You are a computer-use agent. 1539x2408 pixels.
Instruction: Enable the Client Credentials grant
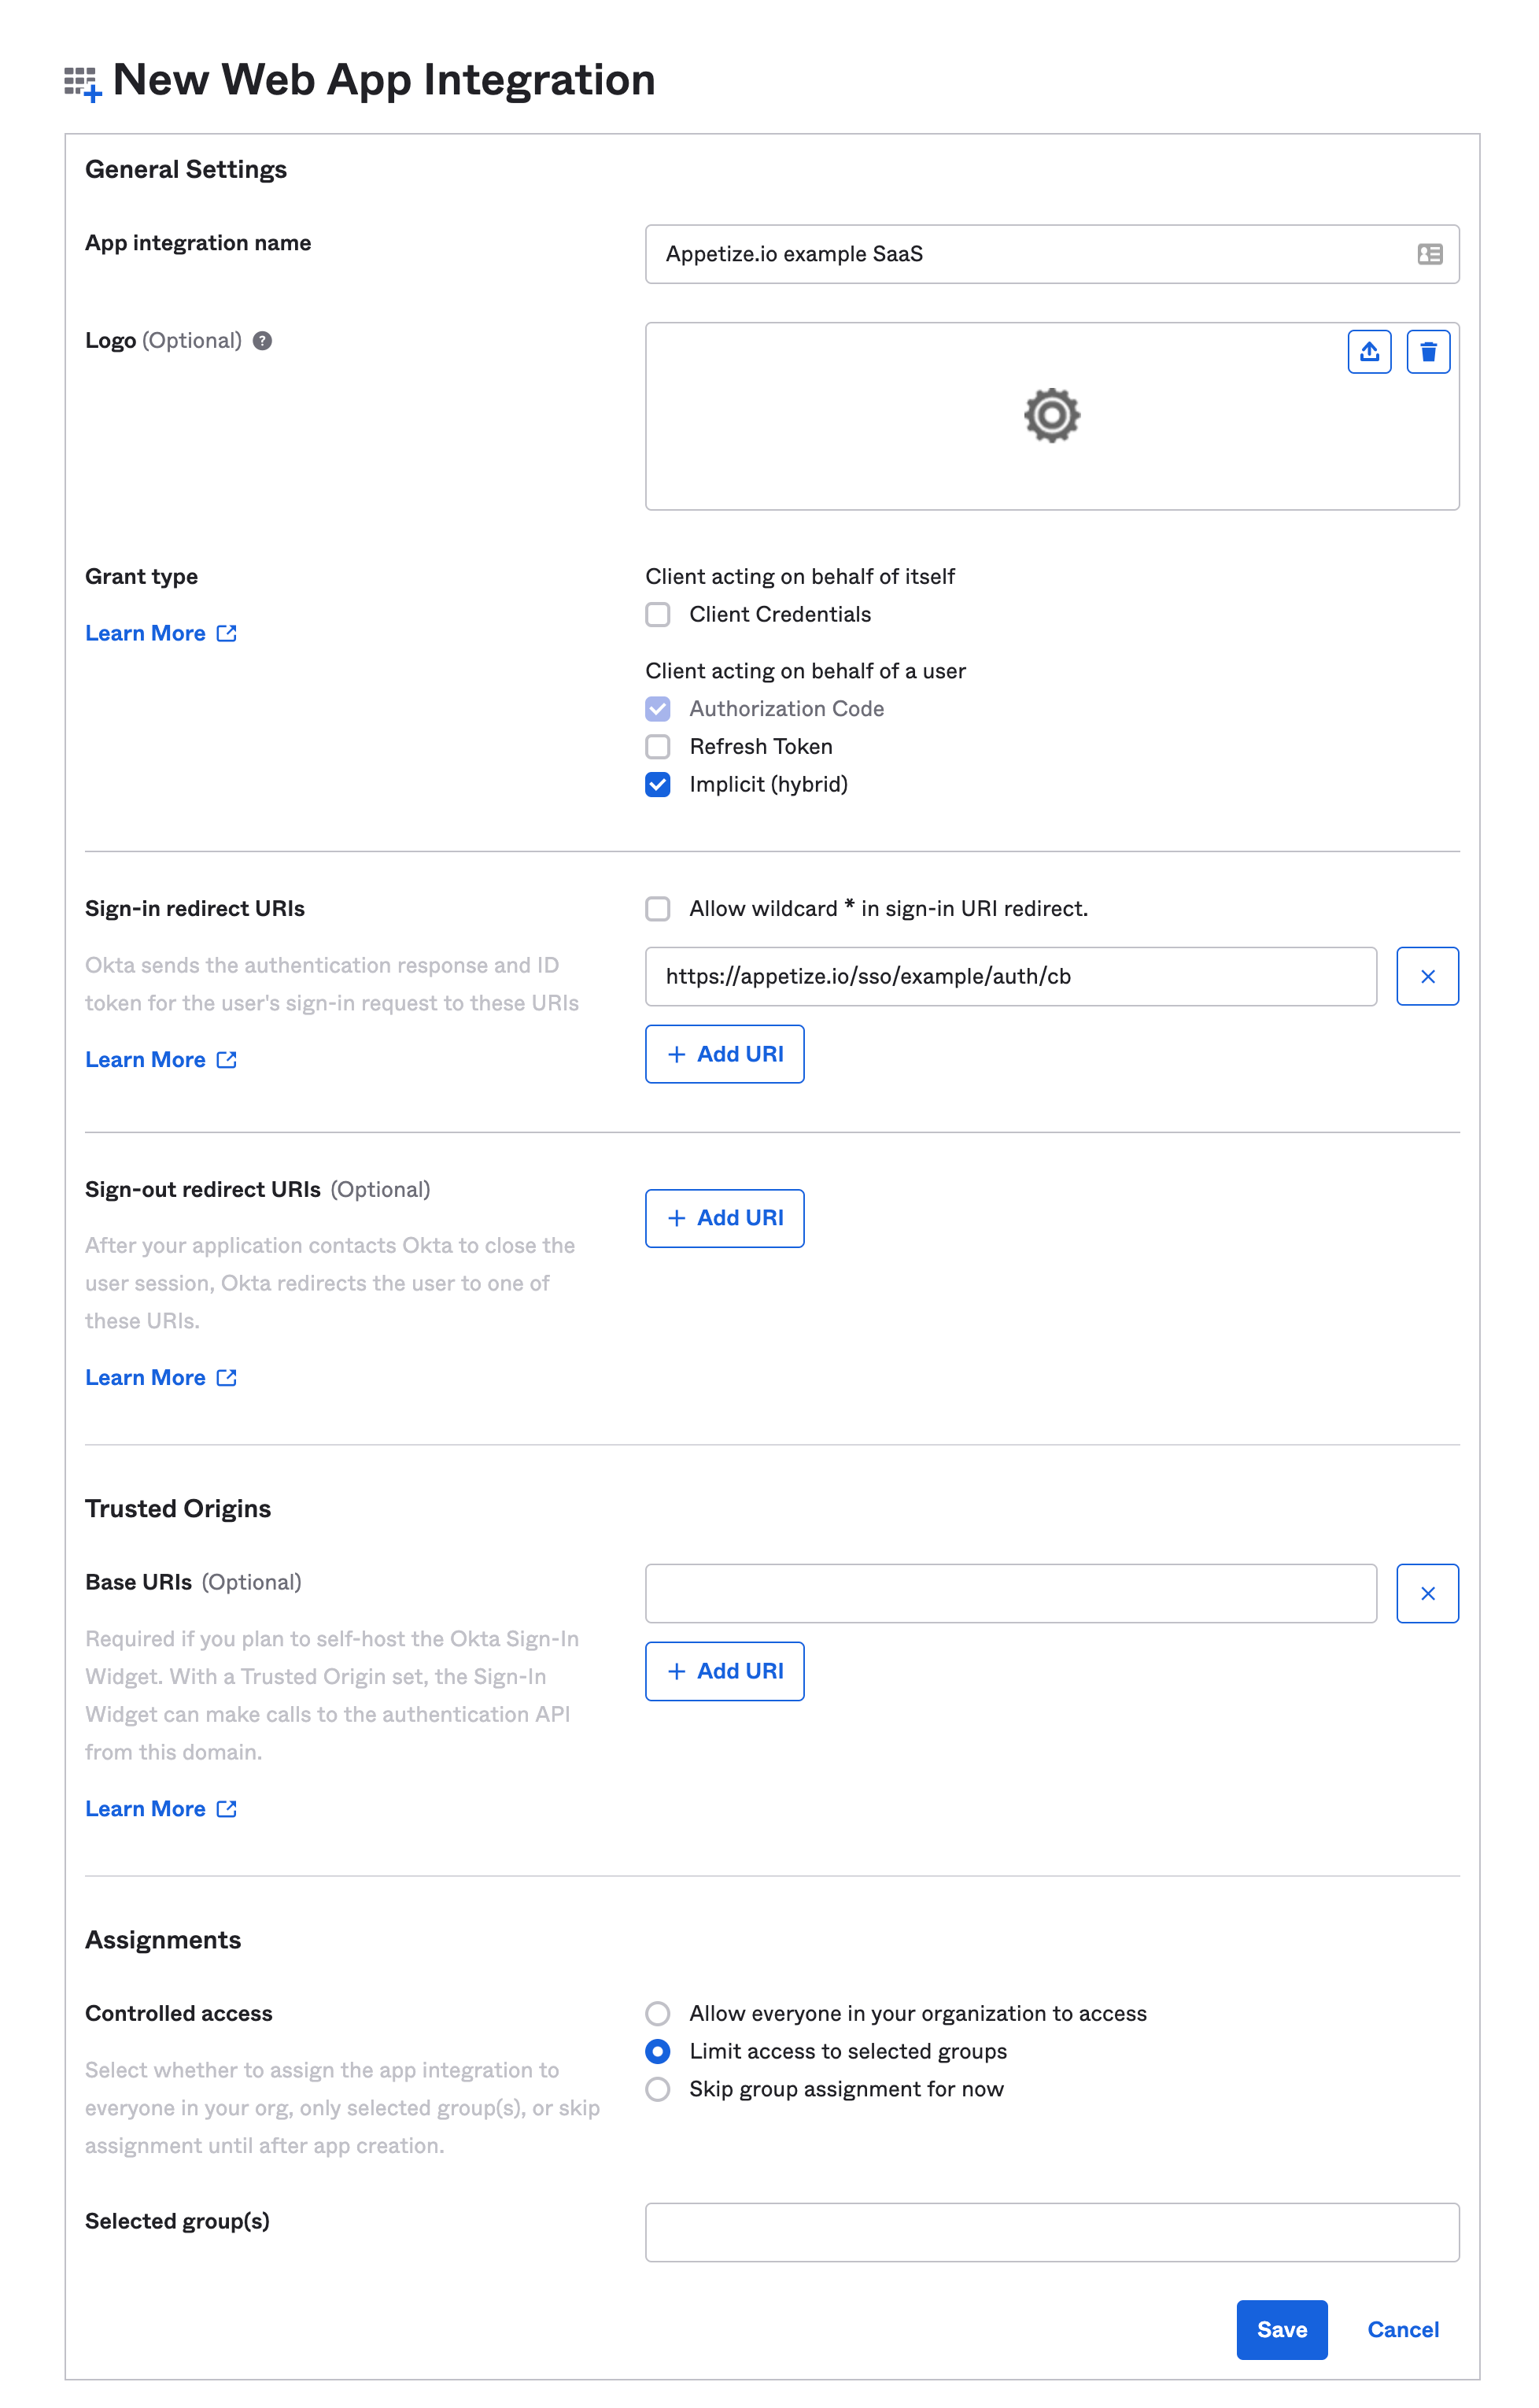658,615
